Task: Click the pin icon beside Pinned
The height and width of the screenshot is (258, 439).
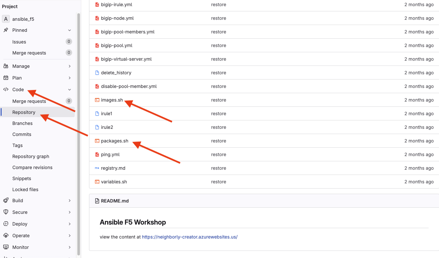Action: pyautogui.click(x=6, y=30)
